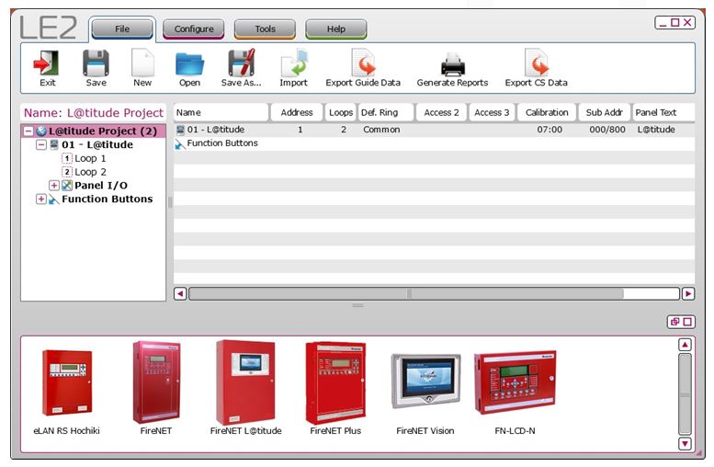Switch to the Configure tab
Screen dimensions: 714x467
tap(194, 29)
